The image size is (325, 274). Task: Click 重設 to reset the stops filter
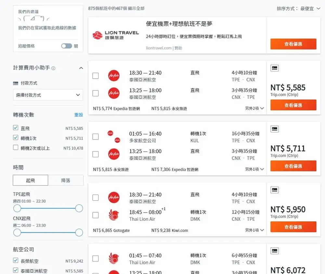[79, 115]
